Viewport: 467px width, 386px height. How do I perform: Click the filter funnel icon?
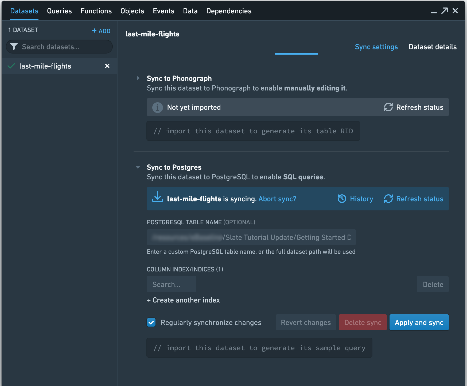pyautogui.click(x=14, y=47)
